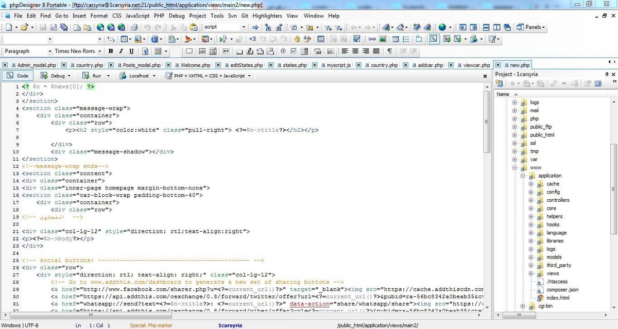Switch to the Welcome.php tab

click(195, 65)
